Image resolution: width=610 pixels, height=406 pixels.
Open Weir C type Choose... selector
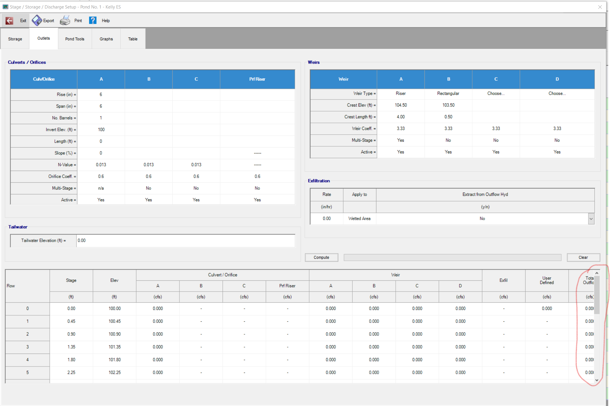point(496,93)
